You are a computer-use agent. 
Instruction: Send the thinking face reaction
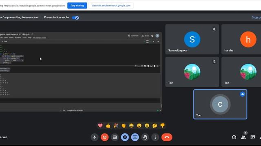pos(155,126)
